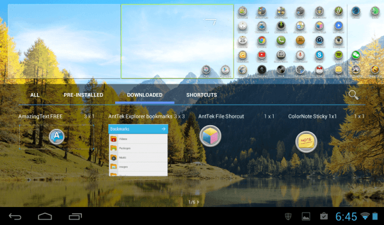Tap the Gmail app icon

[320, 69]
